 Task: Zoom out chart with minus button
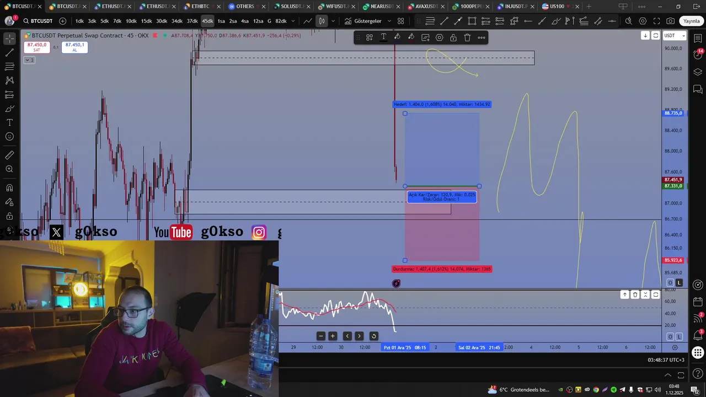(x=321, y=336)
